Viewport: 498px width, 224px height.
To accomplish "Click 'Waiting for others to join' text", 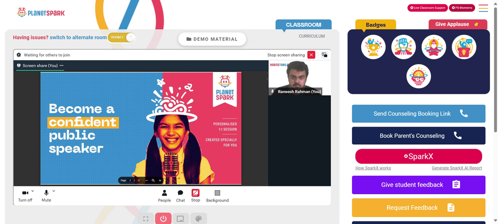I will 47,55.
